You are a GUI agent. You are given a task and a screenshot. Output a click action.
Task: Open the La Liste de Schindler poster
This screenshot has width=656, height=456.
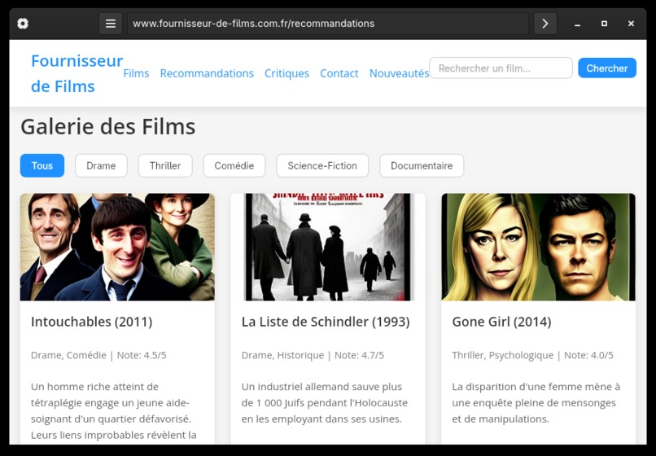328,247
